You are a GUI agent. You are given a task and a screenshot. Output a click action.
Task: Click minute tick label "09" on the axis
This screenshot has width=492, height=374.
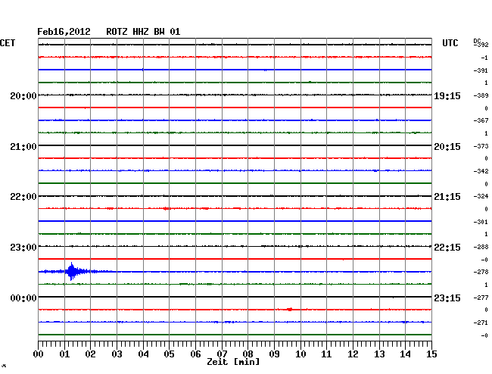point(274,354)
